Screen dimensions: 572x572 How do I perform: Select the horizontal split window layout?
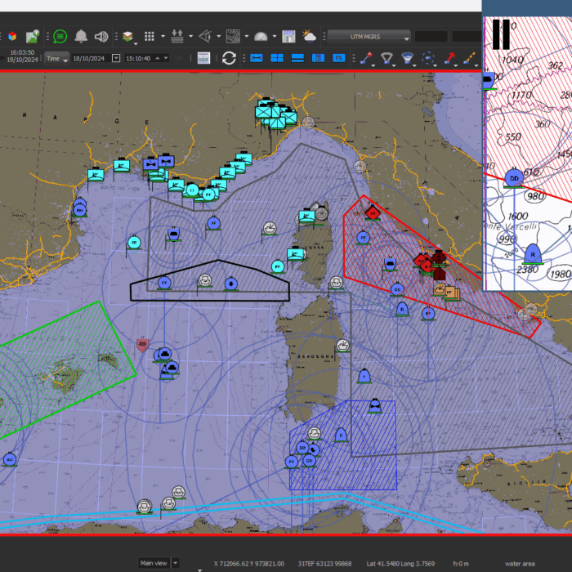297,58
